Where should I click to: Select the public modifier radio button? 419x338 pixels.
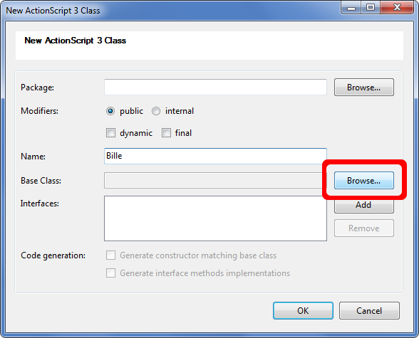(110, 111)
